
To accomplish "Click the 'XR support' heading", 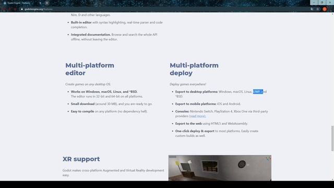I will 81,159.
